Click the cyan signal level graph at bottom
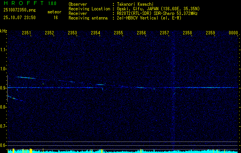Screen dimensions: 241x153 coord(123,151)
